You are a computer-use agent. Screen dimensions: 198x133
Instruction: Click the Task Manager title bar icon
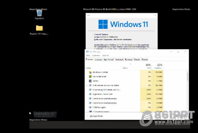pyautogui.click(x=87, y=51)
